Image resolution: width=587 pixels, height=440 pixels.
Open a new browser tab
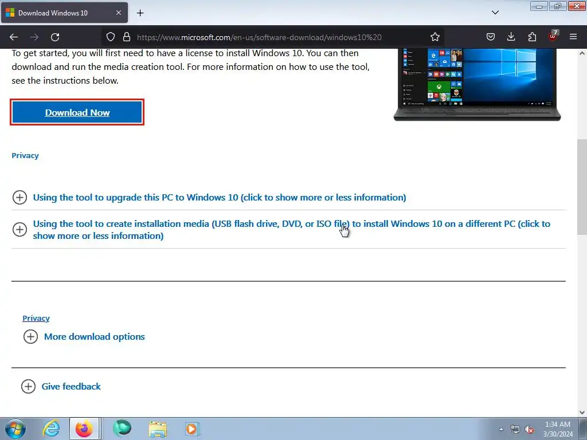click(140, 13)
